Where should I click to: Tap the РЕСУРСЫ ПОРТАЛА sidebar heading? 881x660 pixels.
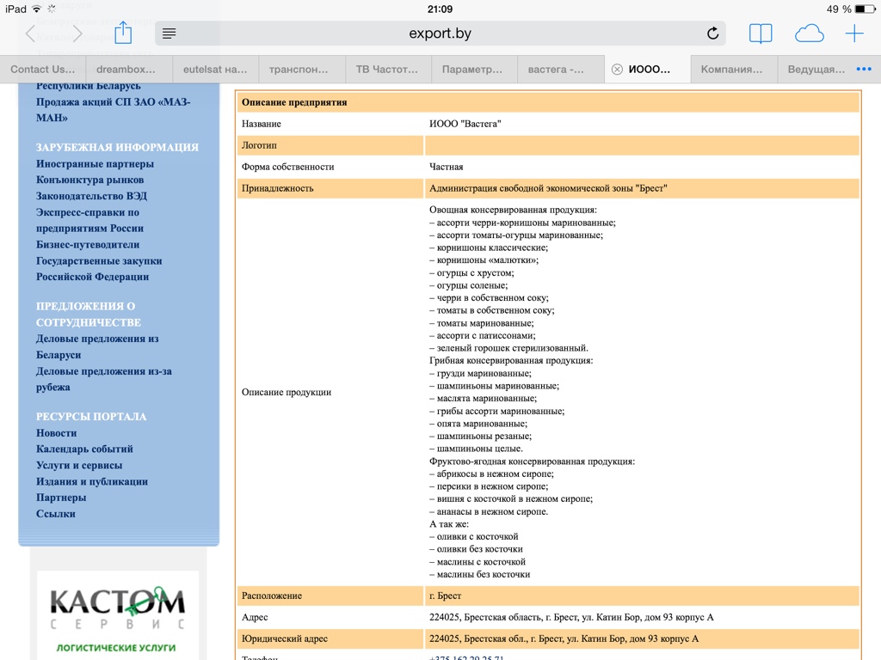pos(91,417)
